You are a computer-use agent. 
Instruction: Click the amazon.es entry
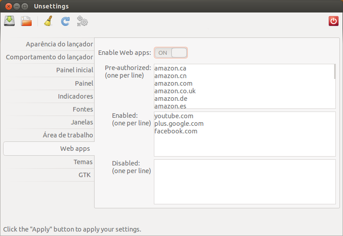pos(170,106)
